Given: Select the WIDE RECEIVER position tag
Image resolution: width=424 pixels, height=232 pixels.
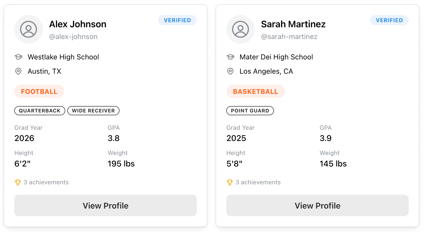Looking at the screenshot, I should pyautogui.click(x=93, y=111).
